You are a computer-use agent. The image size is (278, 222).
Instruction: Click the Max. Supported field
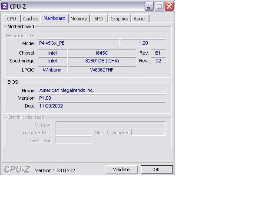coord(149,133)
